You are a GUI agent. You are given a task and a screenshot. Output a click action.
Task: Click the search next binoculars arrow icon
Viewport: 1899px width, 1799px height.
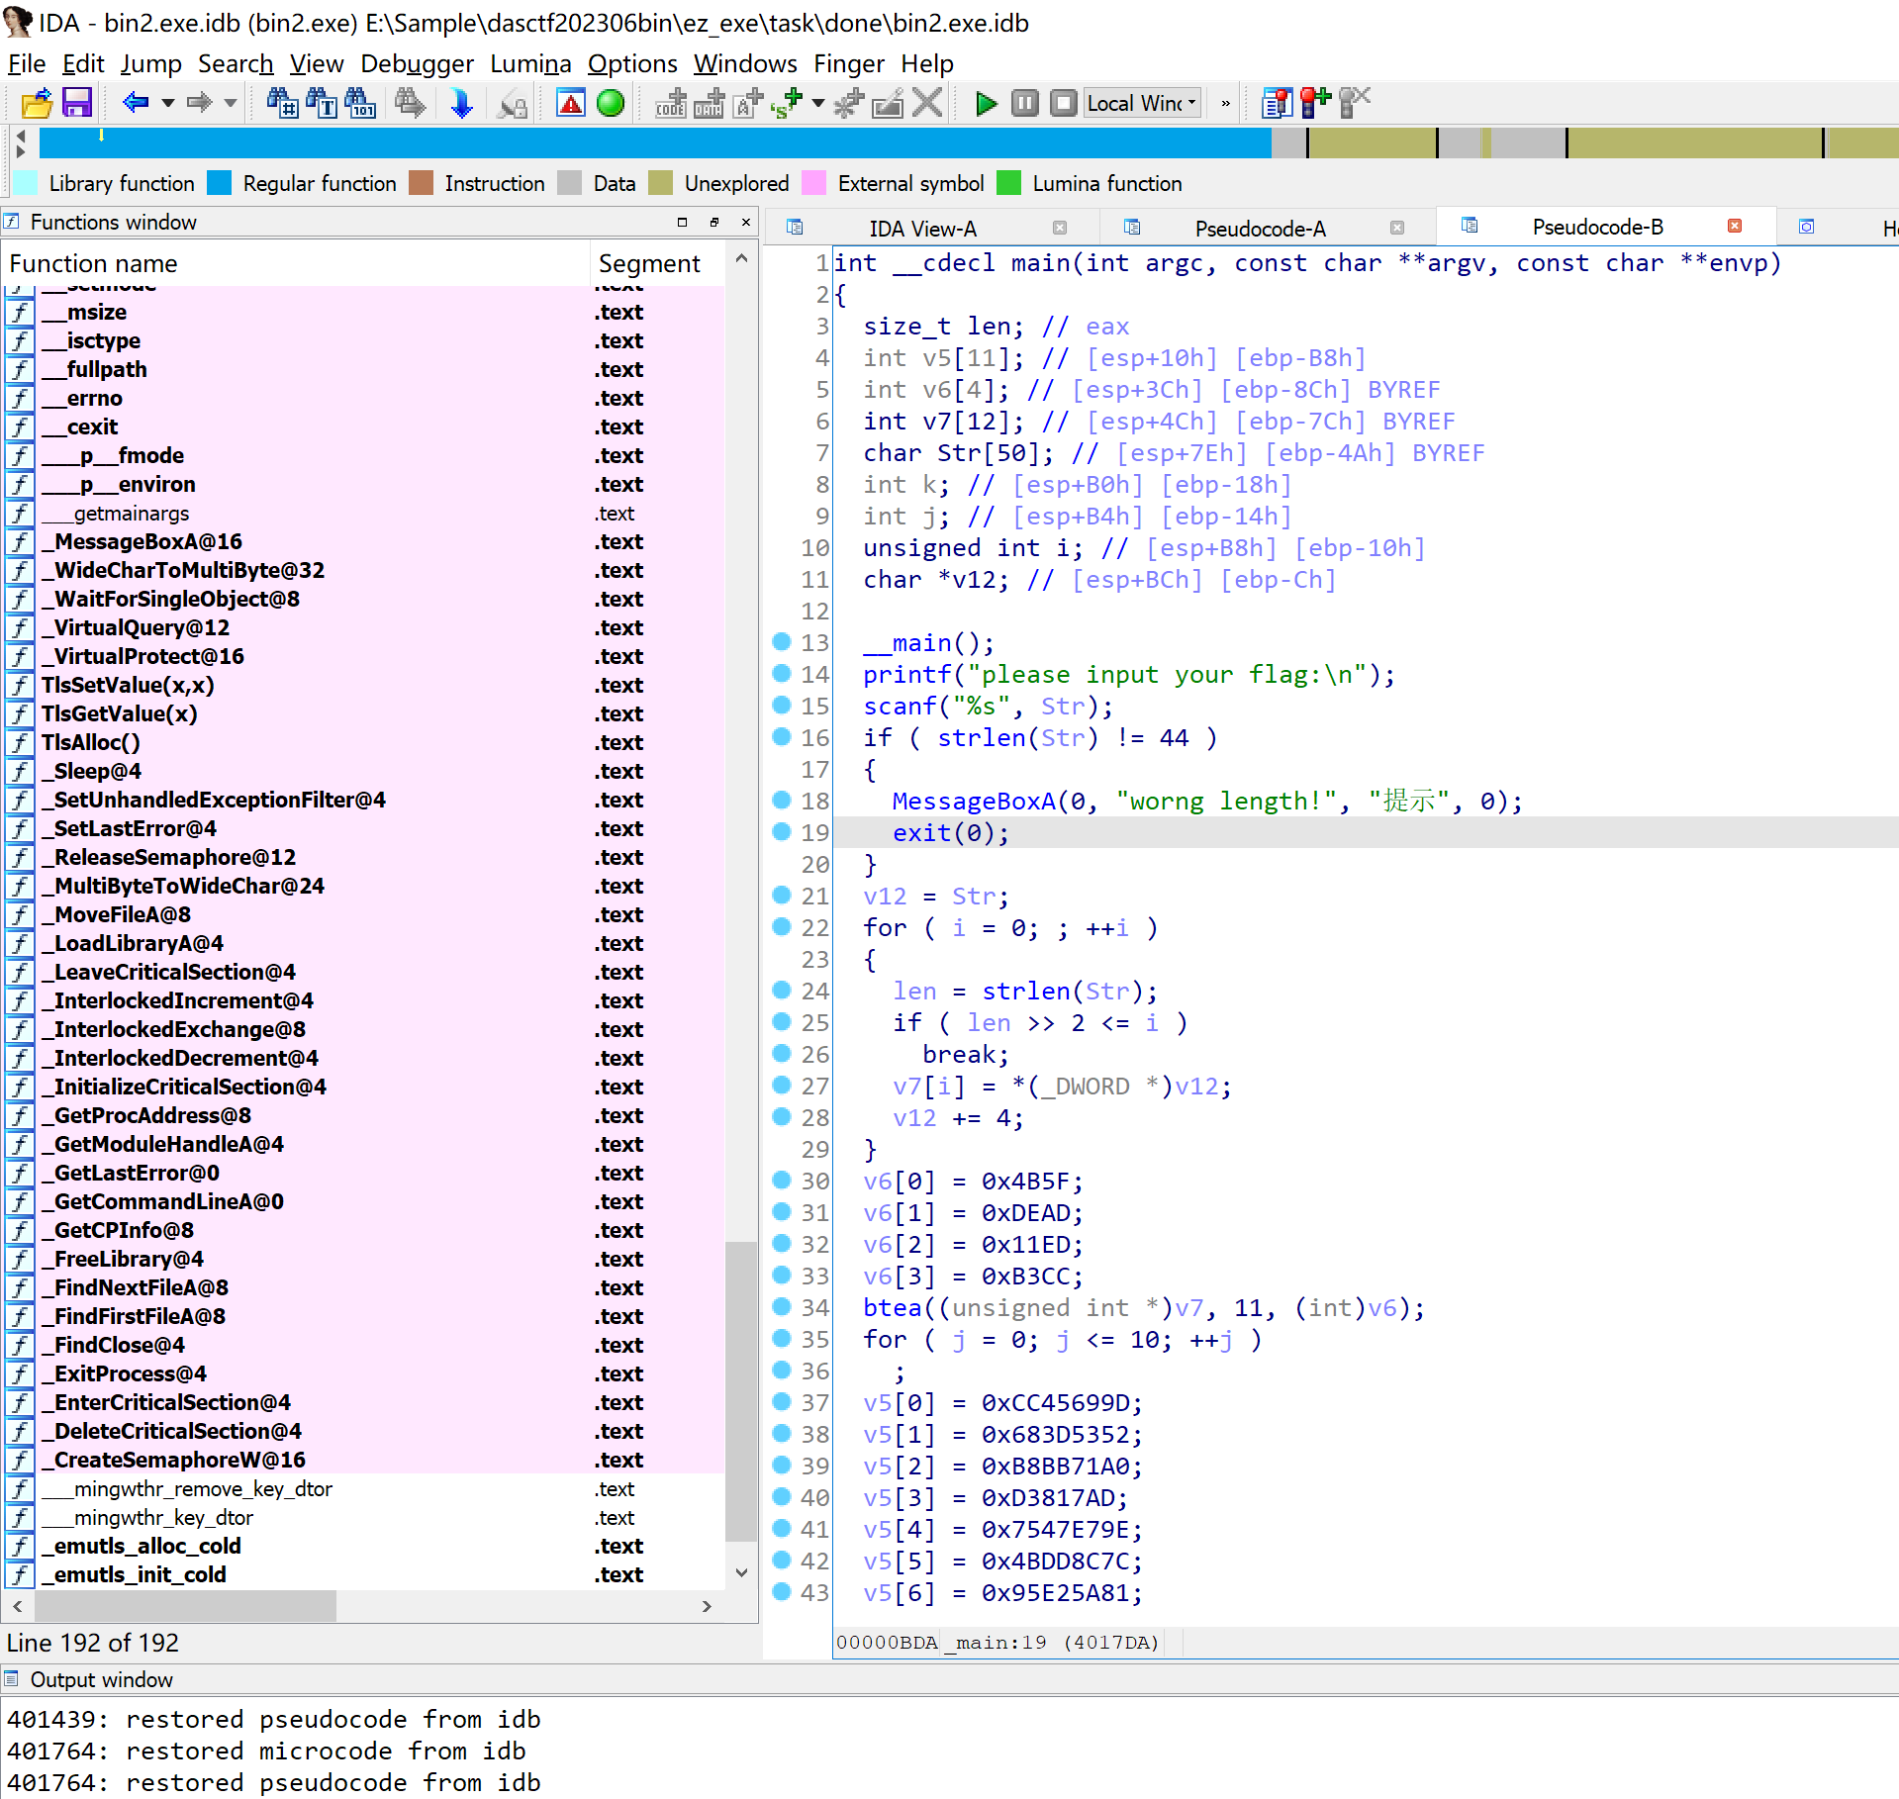[x=410, y=103]
